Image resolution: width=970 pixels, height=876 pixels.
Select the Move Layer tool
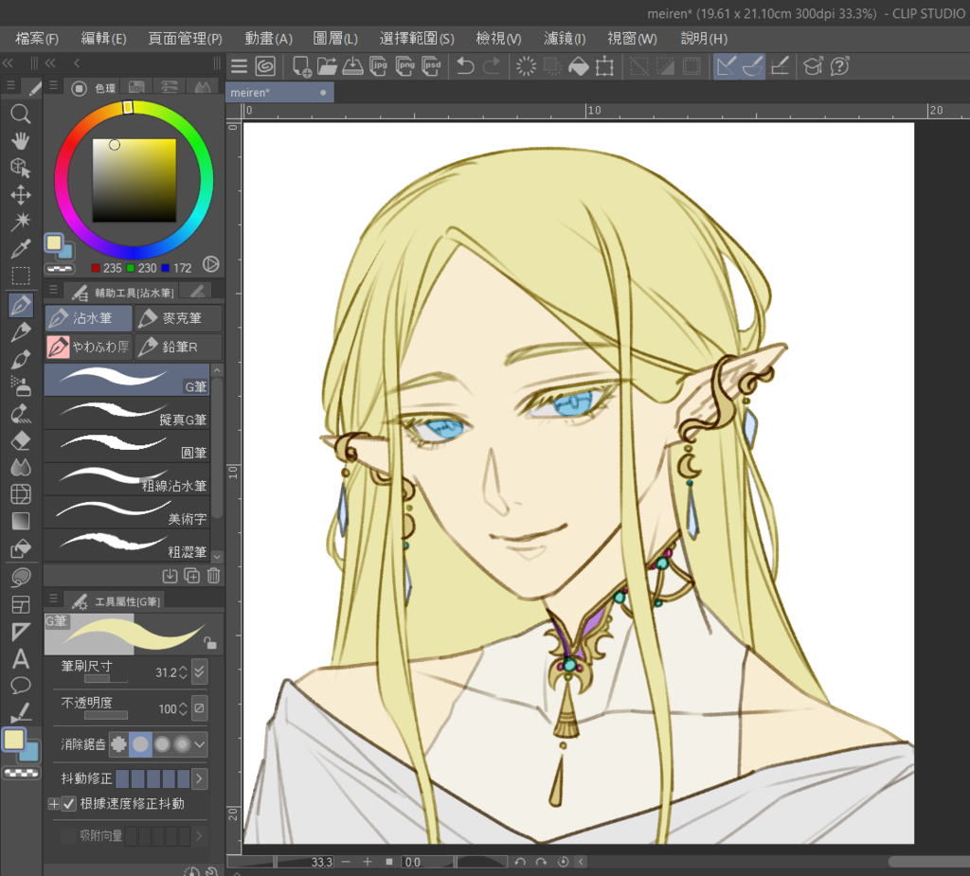pyautogui.click(x=21, y=195)
